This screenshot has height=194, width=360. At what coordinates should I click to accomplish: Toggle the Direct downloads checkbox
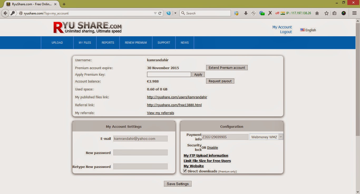click(185, 171)
